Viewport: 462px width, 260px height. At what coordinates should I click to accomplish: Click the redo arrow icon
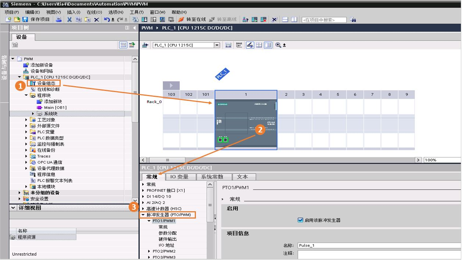[120, 19]
